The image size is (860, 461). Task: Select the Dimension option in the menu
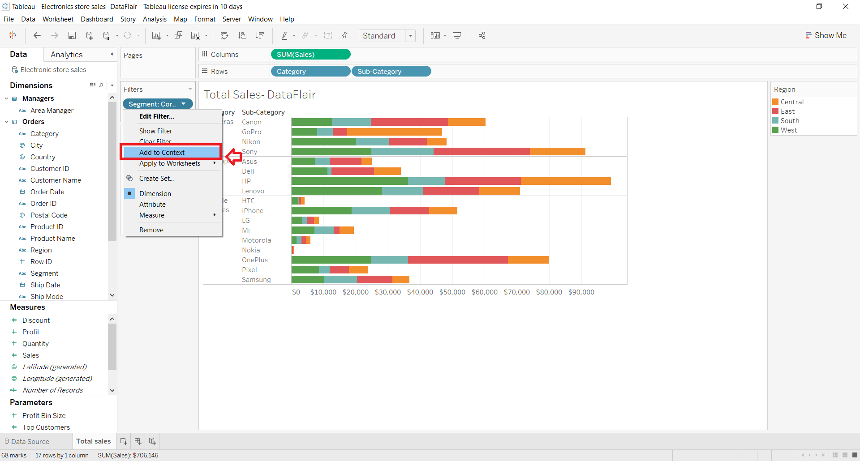click(x=155, y=193)
